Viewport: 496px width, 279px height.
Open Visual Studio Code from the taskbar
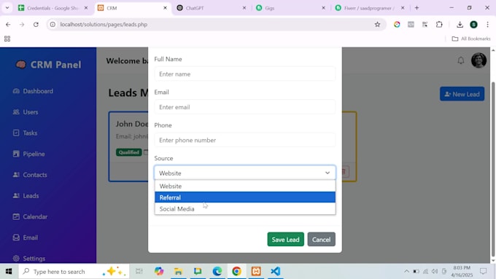pos(276,272)
